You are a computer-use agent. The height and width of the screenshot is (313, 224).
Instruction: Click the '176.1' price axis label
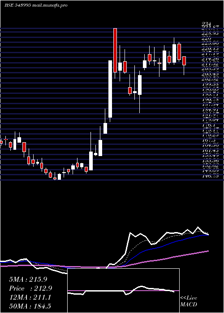point(210,125)
